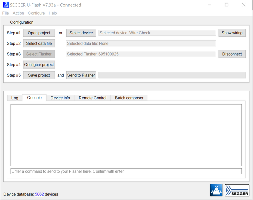Click the Configure project button

(39, 65)
